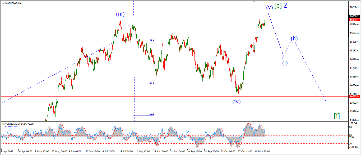The width and height of the screenshot is (361, 155).
Task: Select the blue (iv) wave label
Action: [x=236, y=101]
